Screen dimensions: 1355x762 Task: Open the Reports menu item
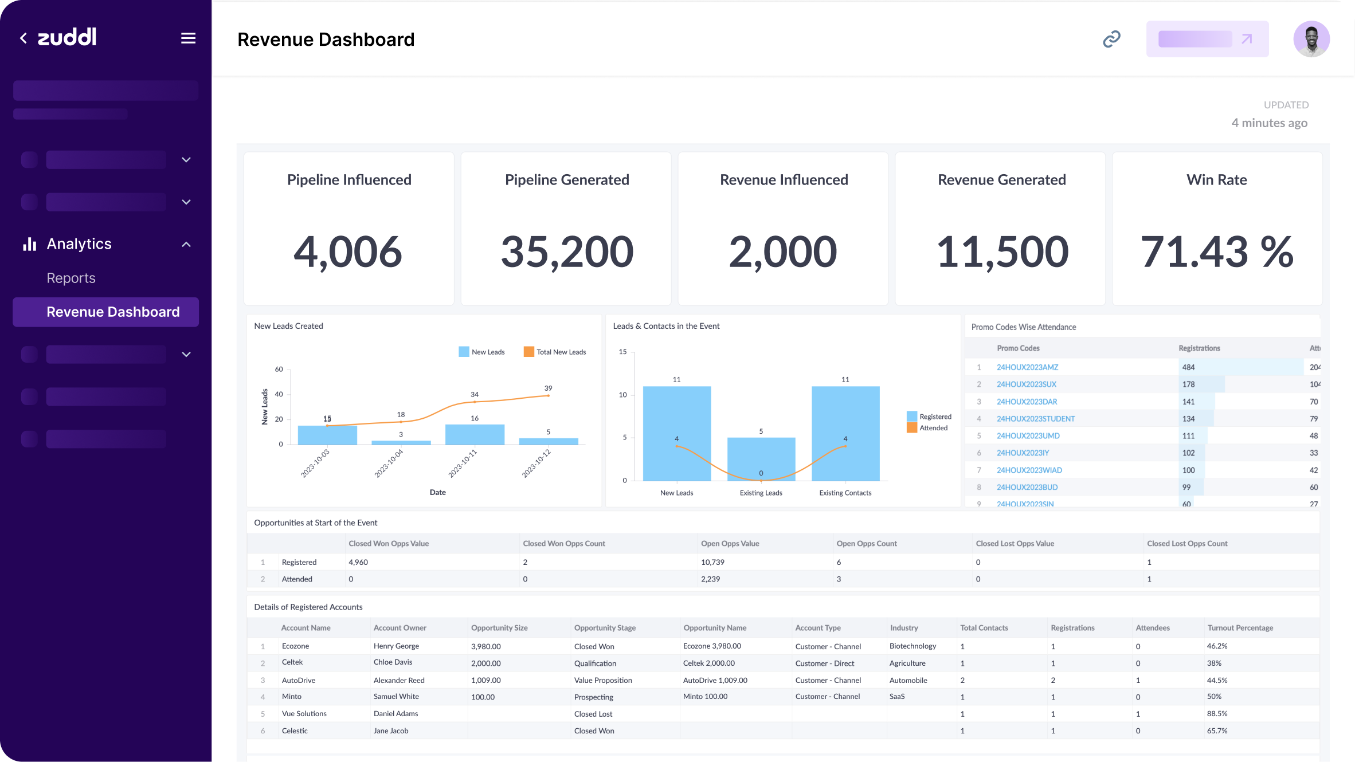tap(71, 278)
